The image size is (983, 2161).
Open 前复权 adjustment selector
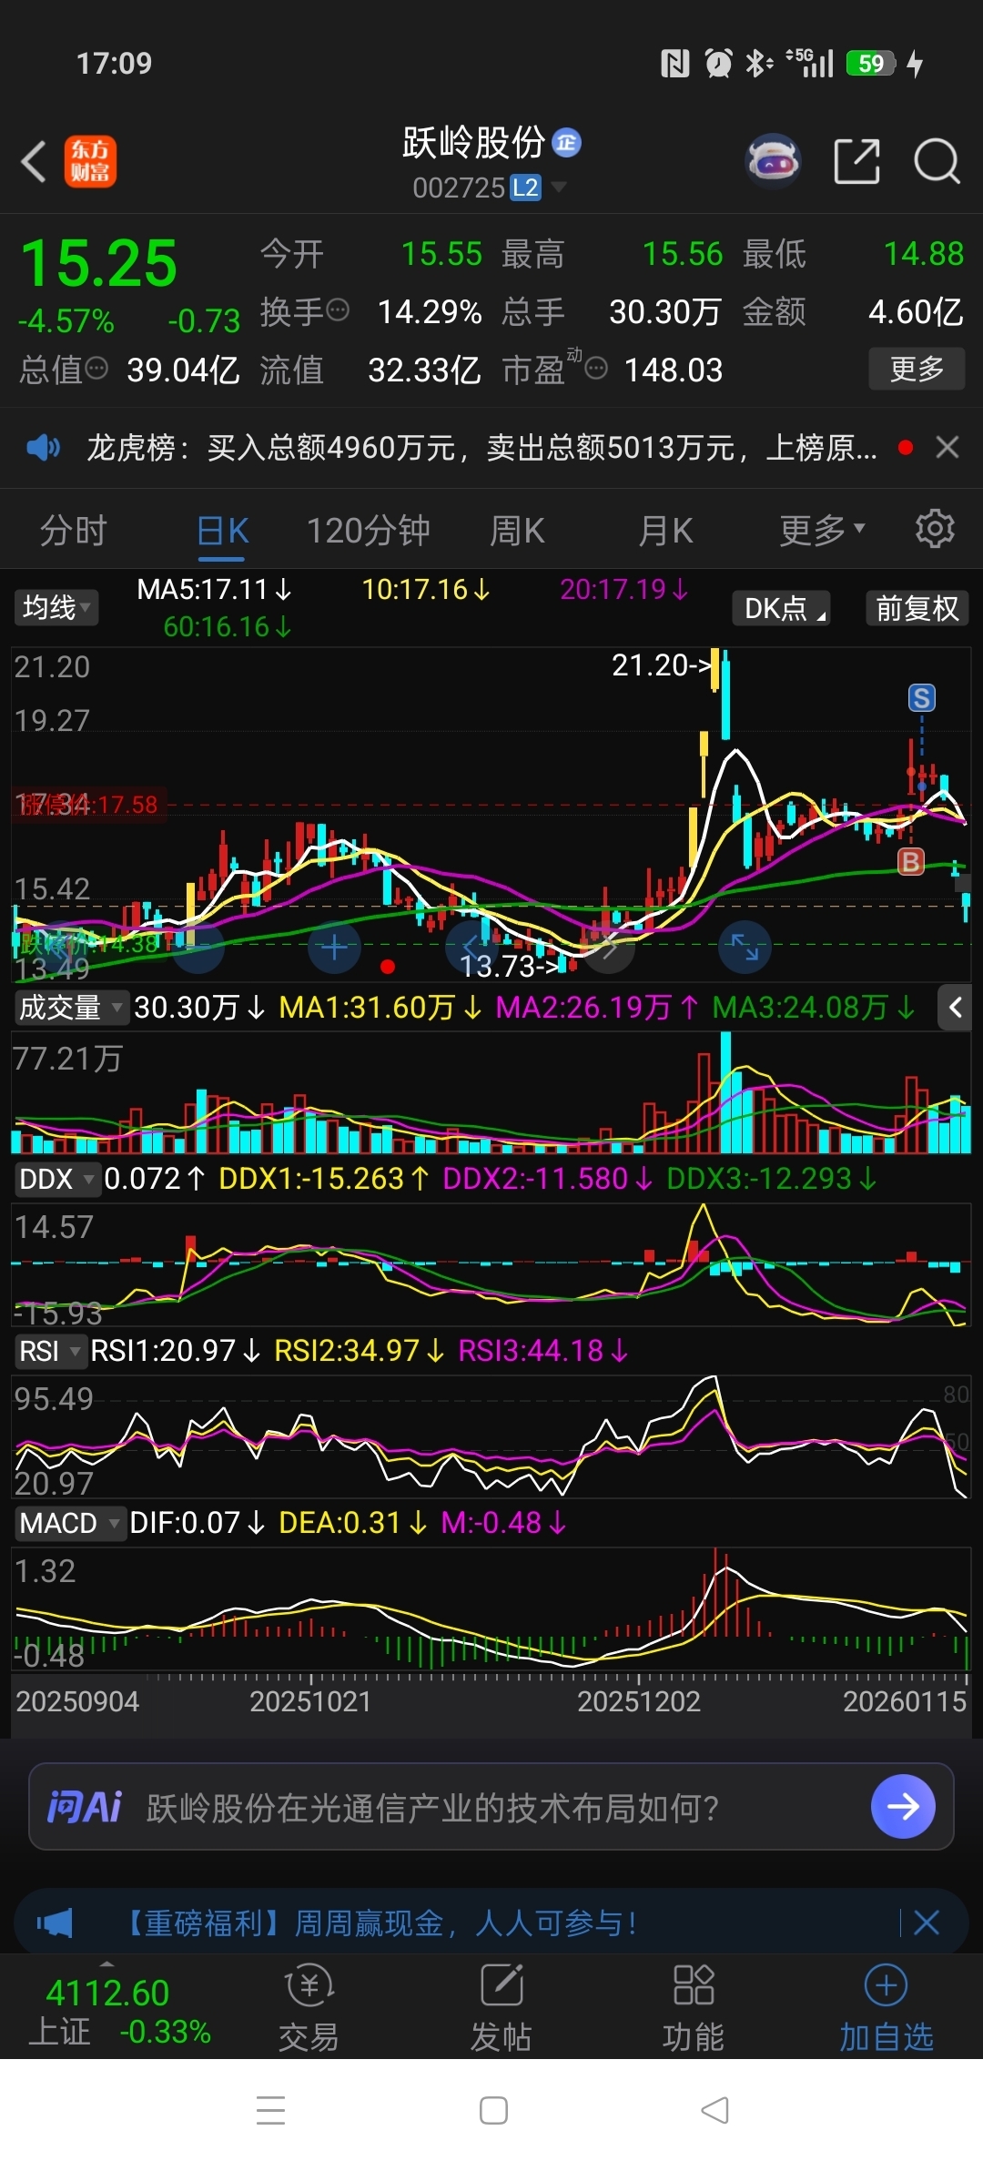pos(917,608)
